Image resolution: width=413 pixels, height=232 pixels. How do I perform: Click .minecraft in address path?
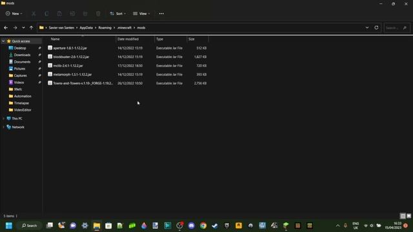125,28
